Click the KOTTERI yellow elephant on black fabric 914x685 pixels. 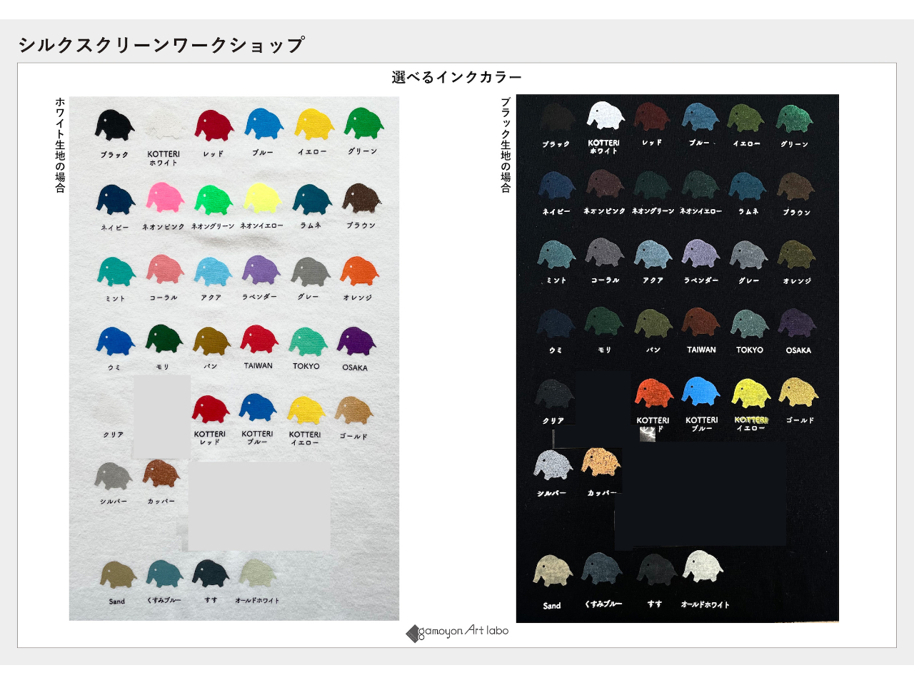pos(750,393)
